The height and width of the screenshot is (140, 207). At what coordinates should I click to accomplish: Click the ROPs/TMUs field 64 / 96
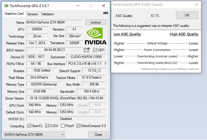pos(36,64)
